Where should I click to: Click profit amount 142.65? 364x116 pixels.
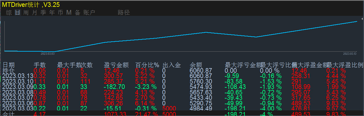113,98
